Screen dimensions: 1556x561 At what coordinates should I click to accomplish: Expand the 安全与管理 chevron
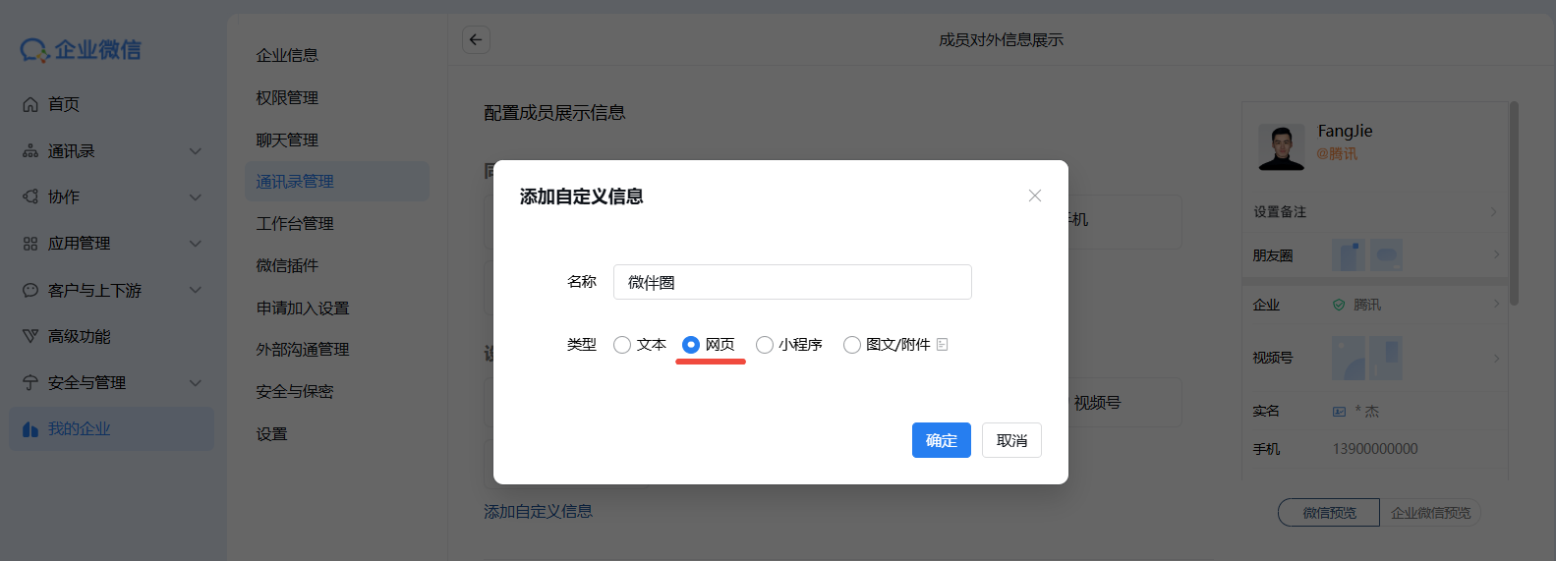[x=196, y=382]
